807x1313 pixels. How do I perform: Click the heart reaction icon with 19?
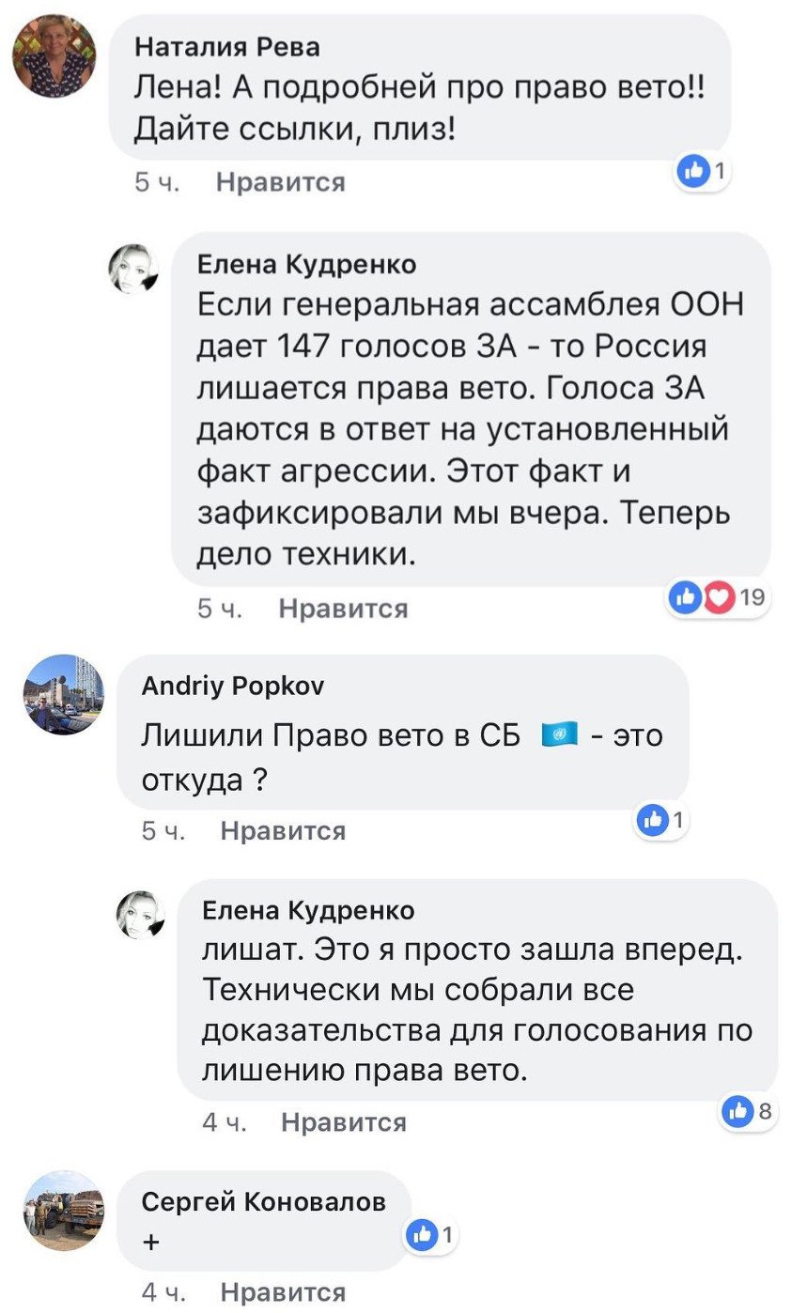(719, 596)
